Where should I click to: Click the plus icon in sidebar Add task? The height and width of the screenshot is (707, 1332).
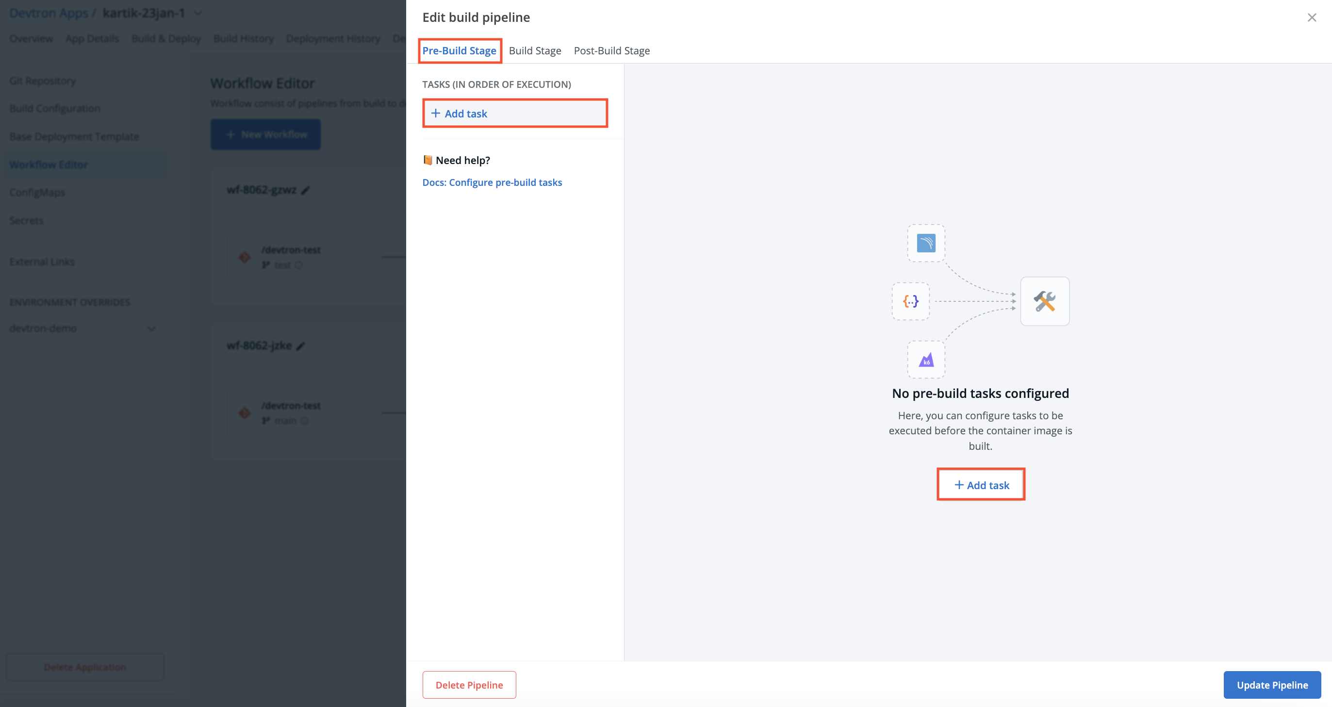[x=435, y=113]
